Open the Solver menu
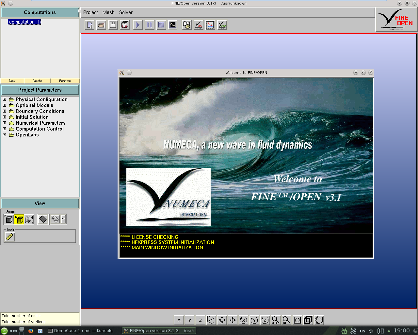This screenshot has width=418, height=335. 126,12
